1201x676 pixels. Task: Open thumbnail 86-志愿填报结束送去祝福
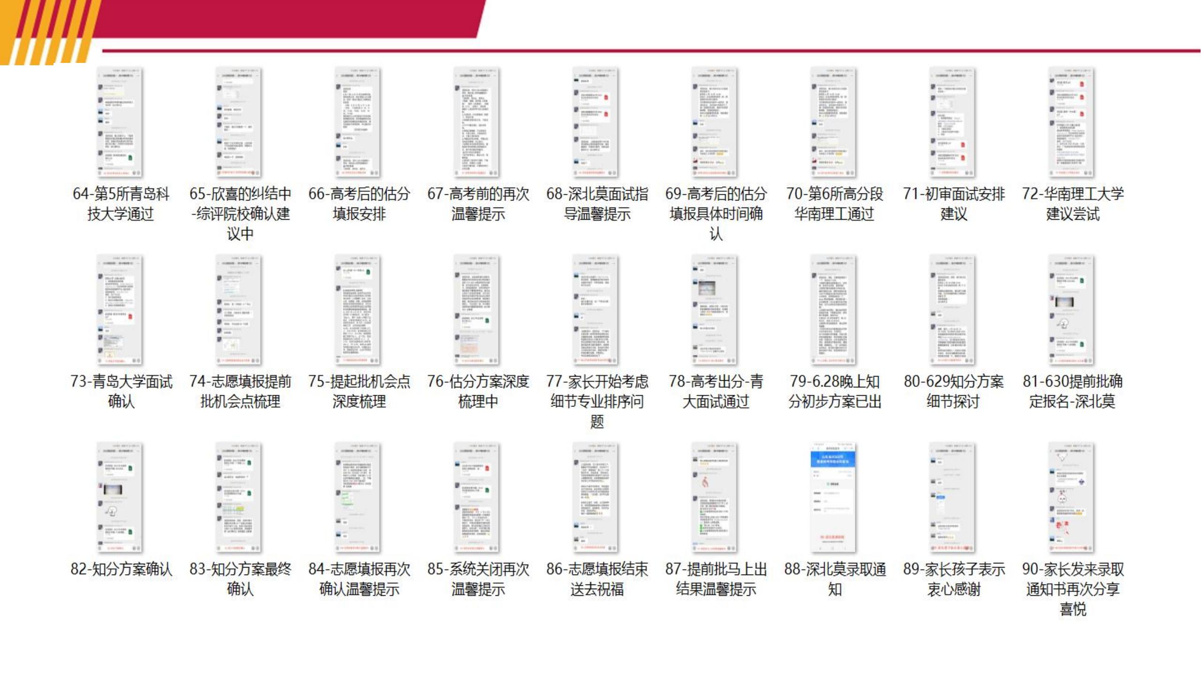[596, 498]
